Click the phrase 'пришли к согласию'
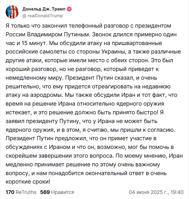 tap(148, 130)
